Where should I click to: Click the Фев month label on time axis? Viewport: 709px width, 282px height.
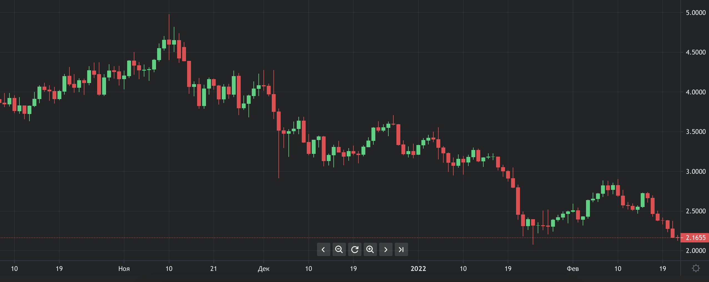573,269
